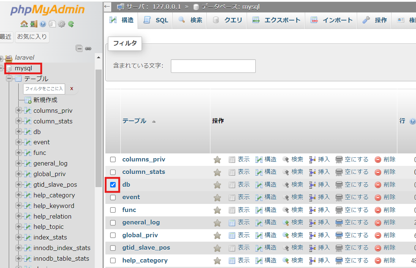Open the columns_priv table link in main list
416x268 pixels.
coord(143,159)
